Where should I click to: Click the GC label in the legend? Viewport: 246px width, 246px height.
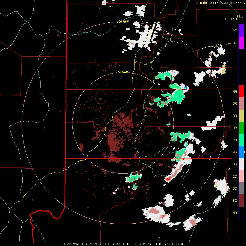click(235, 189)
